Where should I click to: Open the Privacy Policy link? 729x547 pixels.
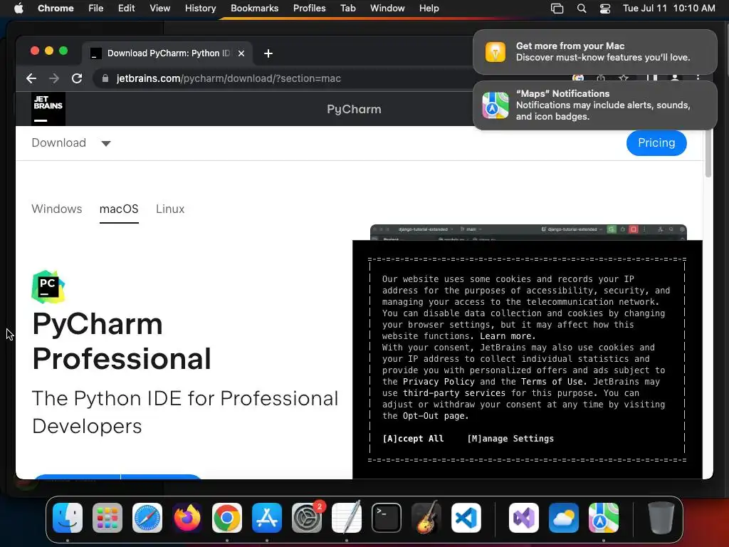439,382
